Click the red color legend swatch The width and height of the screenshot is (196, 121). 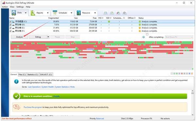pos(182,73)
